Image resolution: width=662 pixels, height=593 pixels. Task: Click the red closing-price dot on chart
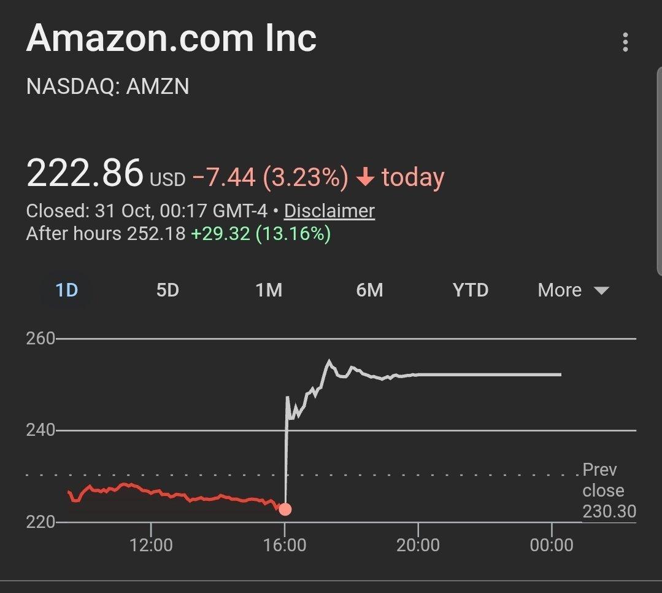click(x=285, y=509)
